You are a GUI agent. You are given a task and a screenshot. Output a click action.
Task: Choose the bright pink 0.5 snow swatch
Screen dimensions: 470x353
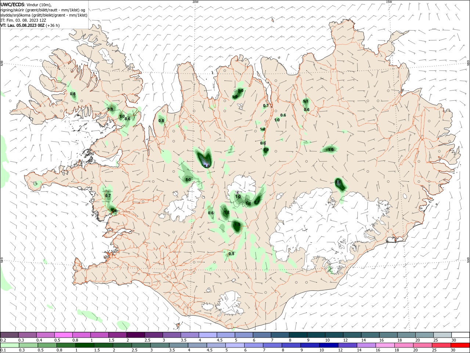click(64, 335)
